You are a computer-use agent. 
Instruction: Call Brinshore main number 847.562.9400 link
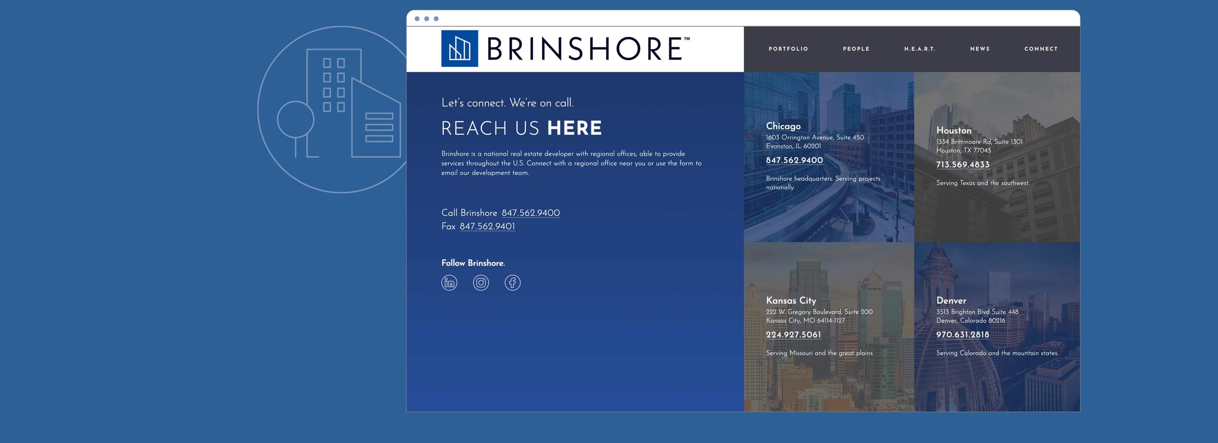(x=531, y=213)
